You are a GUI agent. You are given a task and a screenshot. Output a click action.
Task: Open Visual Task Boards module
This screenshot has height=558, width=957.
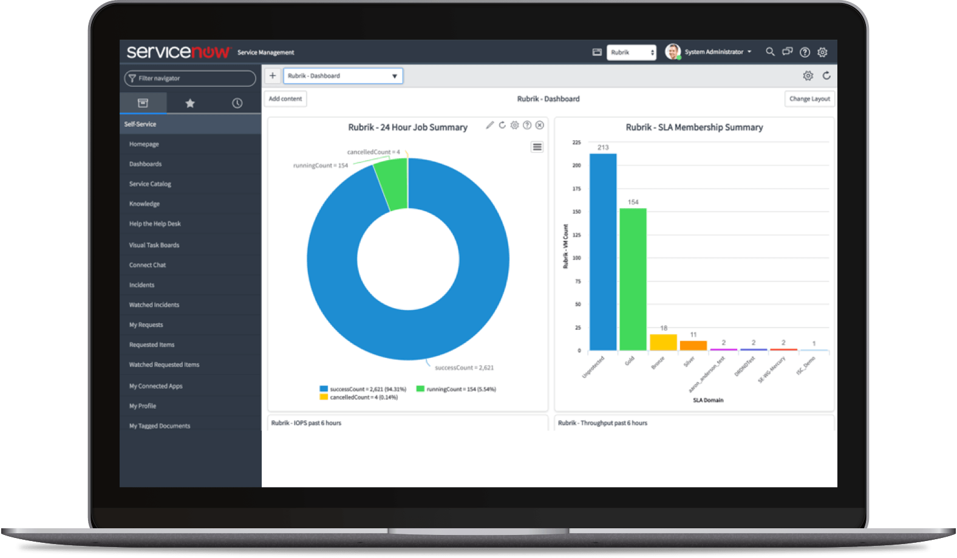tap(154, 246)
